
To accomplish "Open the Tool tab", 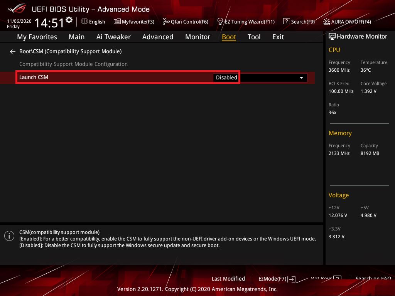I will 254,37.
